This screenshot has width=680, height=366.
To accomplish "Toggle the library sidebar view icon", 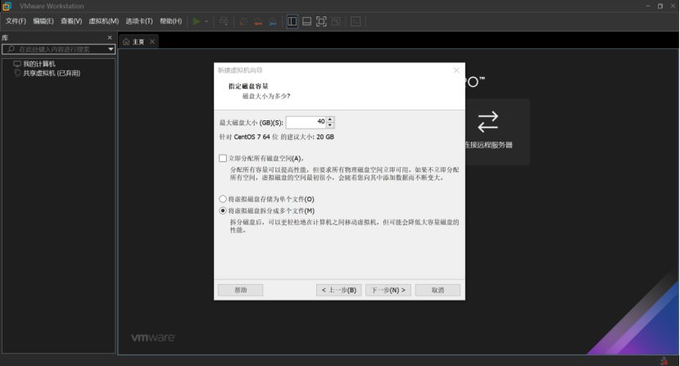I will click(x=292, y=21).
